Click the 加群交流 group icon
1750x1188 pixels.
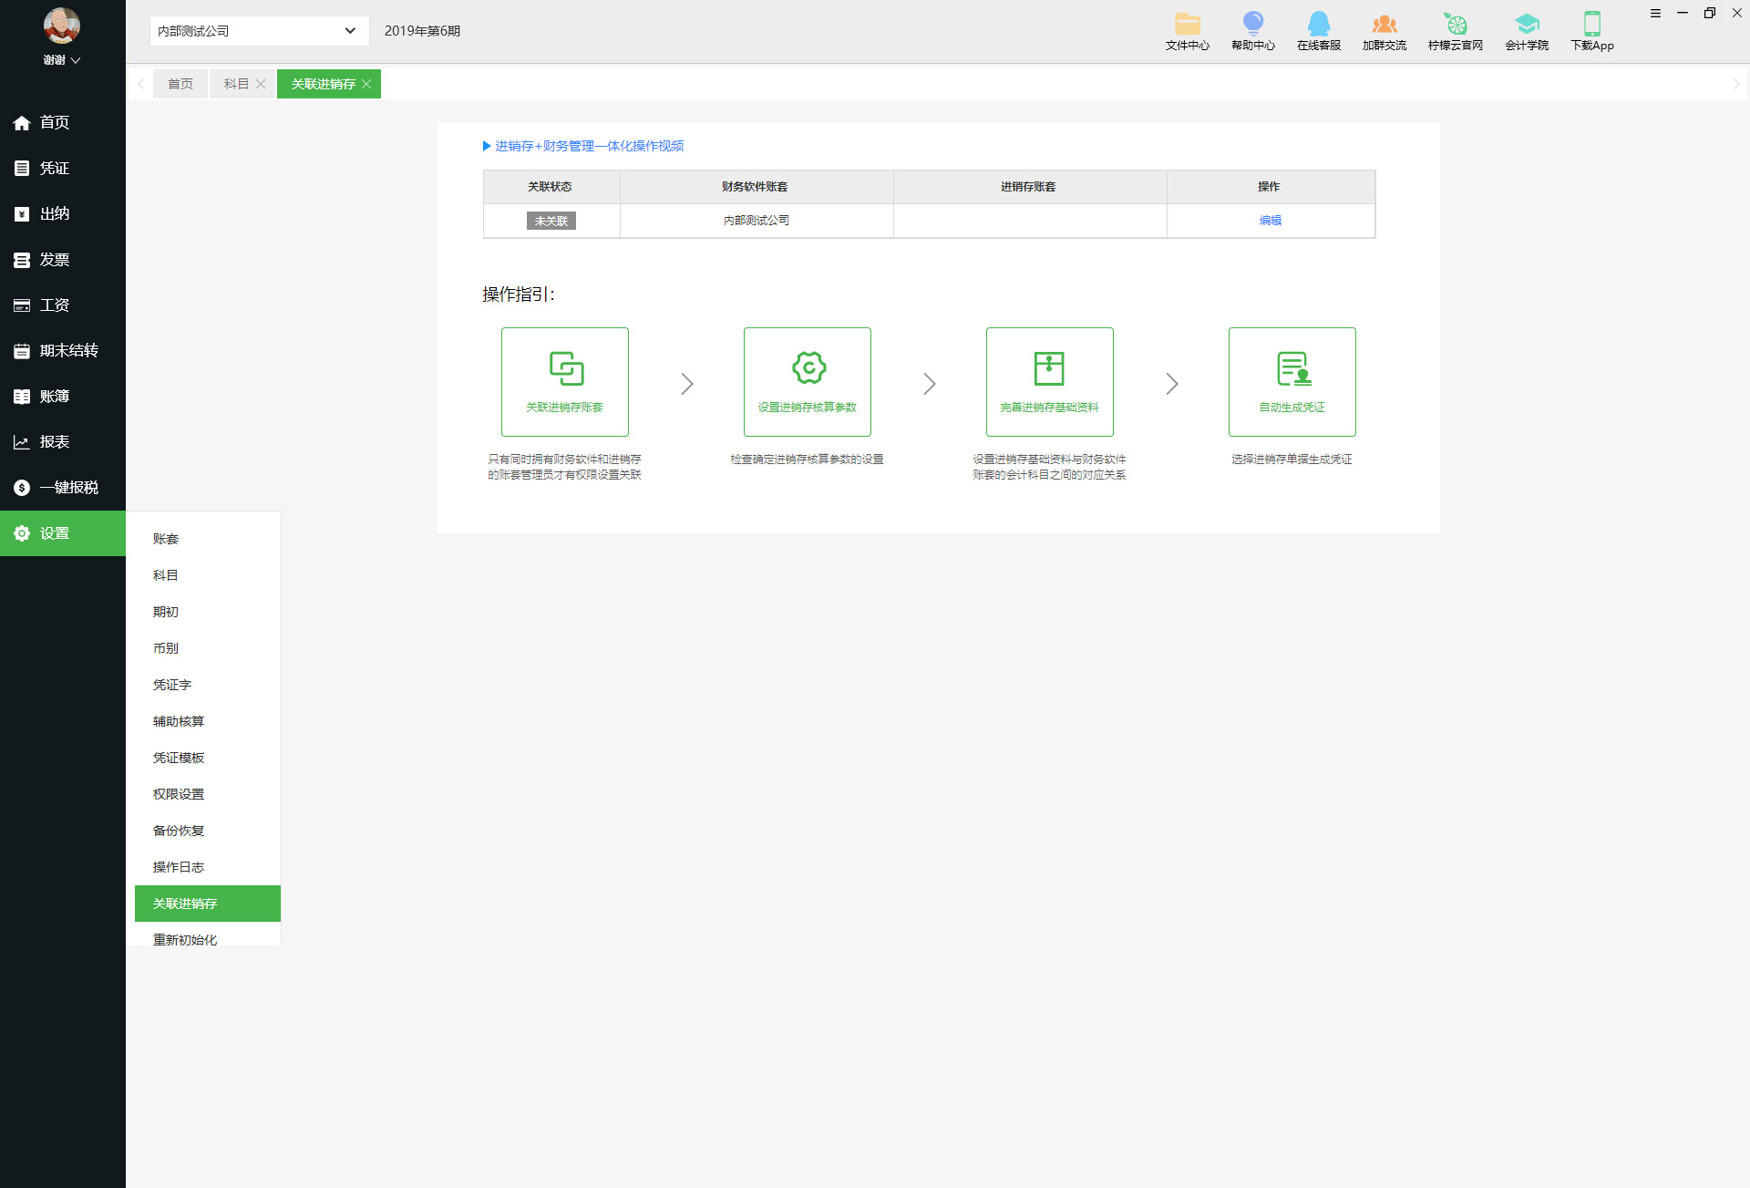point(1384,25)
